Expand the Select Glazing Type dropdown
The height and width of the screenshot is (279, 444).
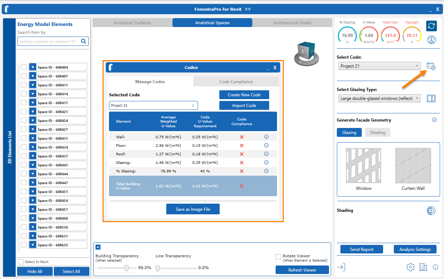[379, 98]
